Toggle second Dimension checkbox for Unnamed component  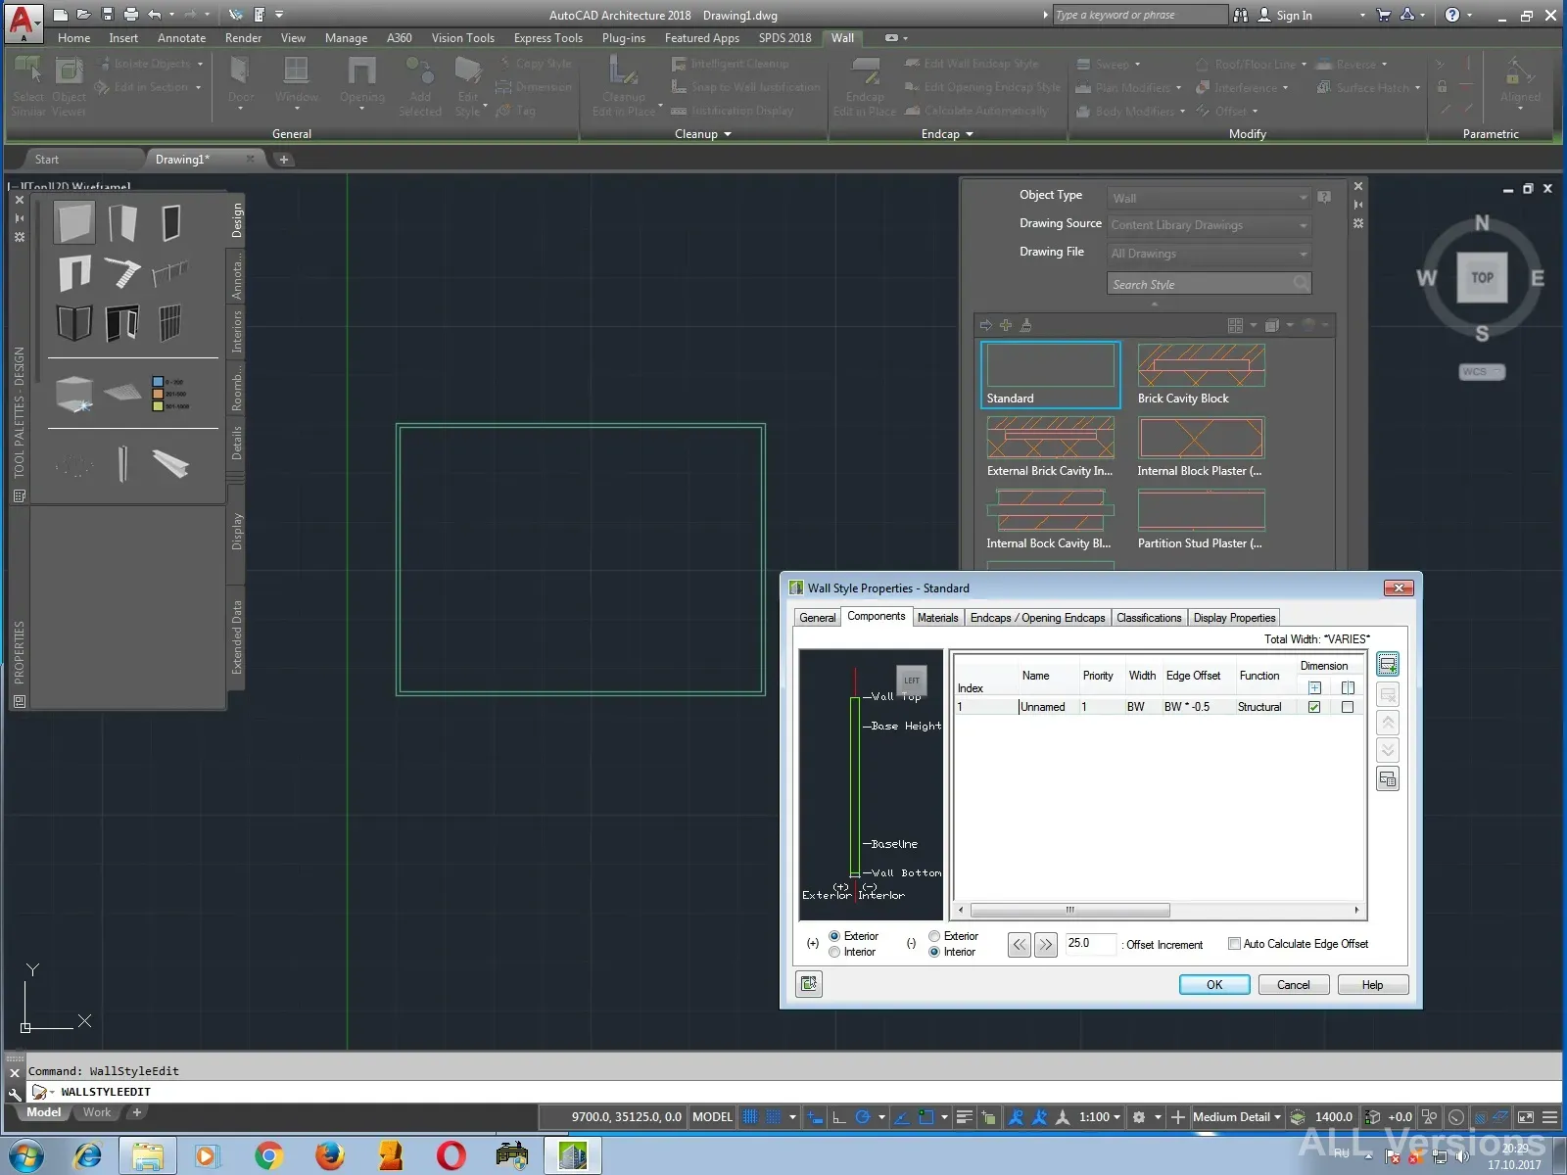pyautogui.click(x=1348, y=707)
